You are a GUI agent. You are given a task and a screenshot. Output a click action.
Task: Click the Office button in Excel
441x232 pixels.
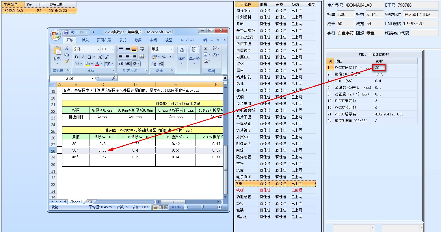(x=55, y=35)
